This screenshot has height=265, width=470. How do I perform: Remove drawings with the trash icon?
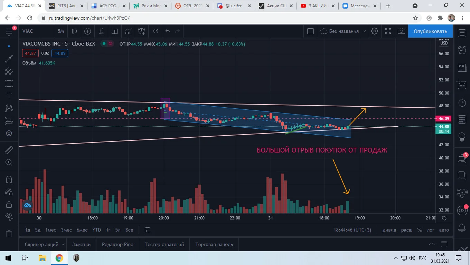(9, 234)
